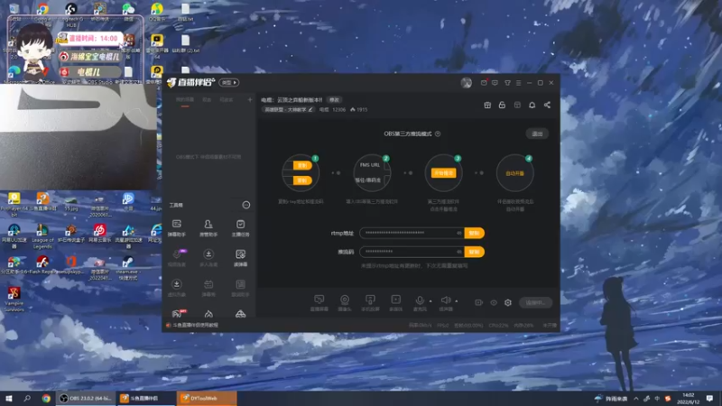Add a new scene with plus button

(x=250, y=99)
